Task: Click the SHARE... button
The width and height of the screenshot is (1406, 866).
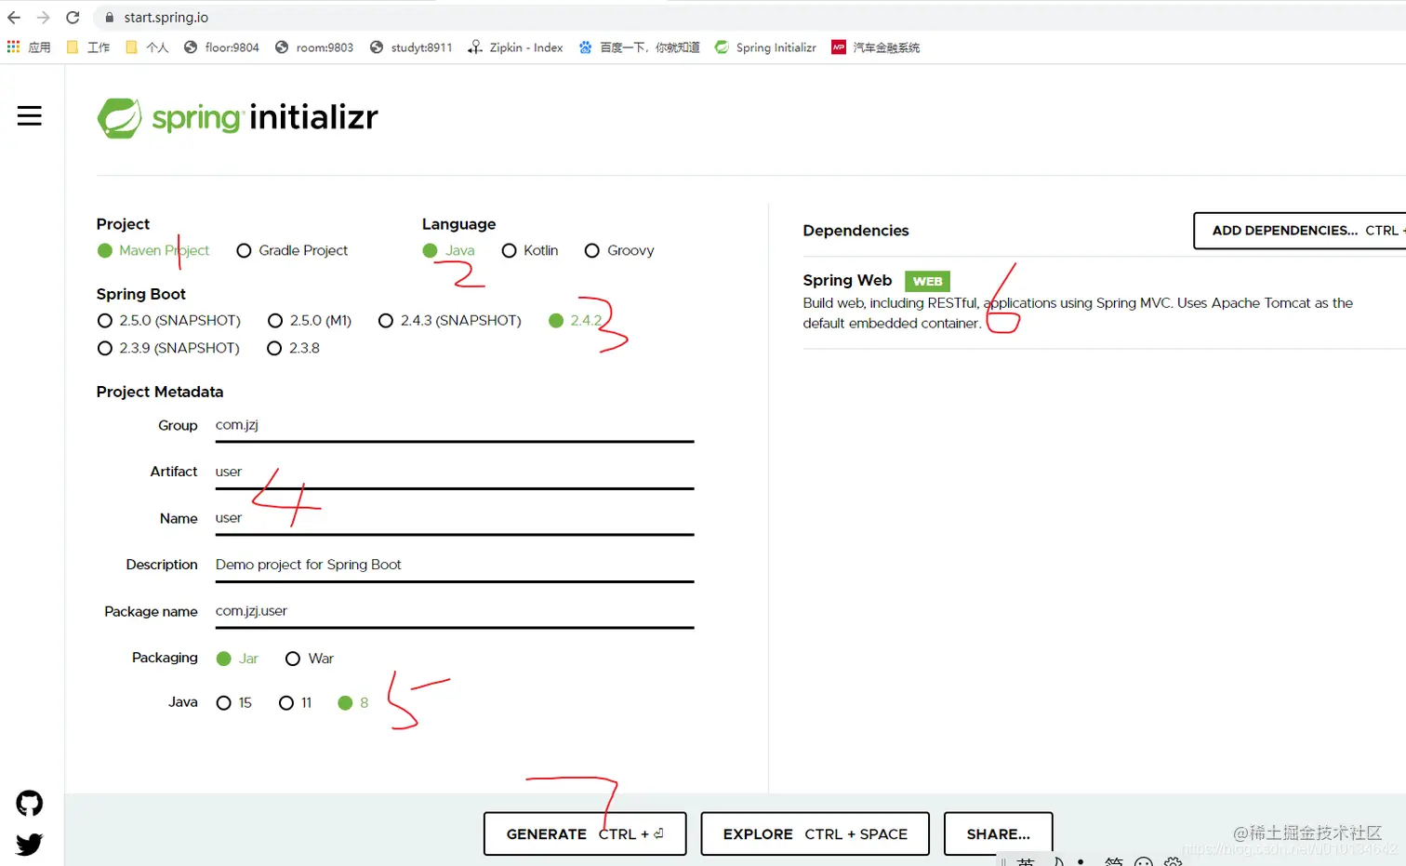Action: [x=998, y=833]
